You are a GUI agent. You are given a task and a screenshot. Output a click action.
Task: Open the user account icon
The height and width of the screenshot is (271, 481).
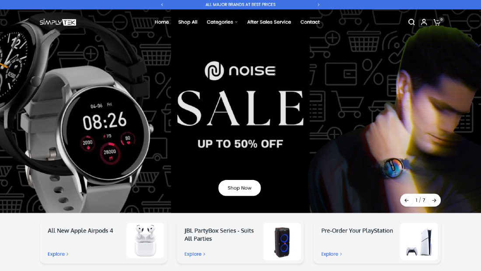tap(424, 22)
